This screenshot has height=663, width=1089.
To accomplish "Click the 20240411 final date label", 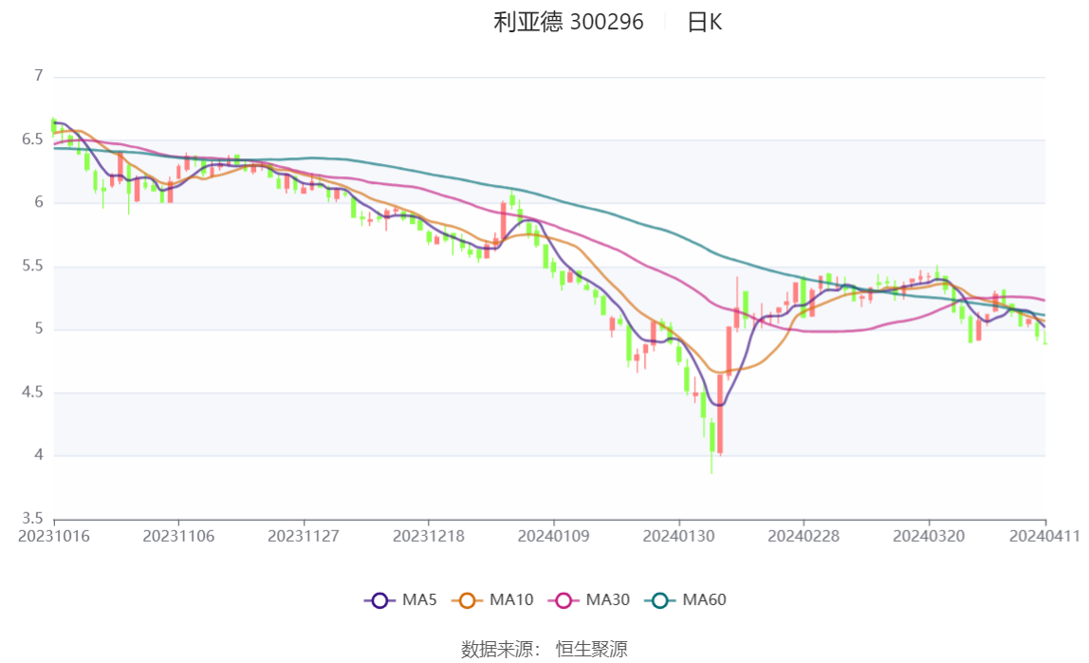I will point(1045,536).
